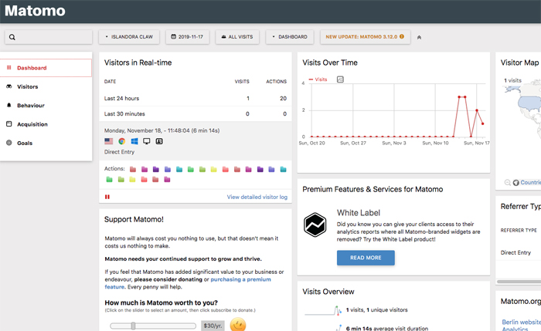
Task: Follow the purchasing a premium feature link
Action: (x=240, y=279)
